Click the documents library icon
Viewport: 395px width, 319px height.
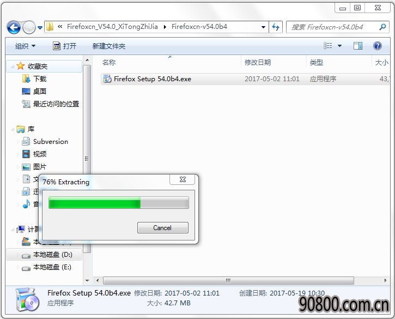coord(26,179)
